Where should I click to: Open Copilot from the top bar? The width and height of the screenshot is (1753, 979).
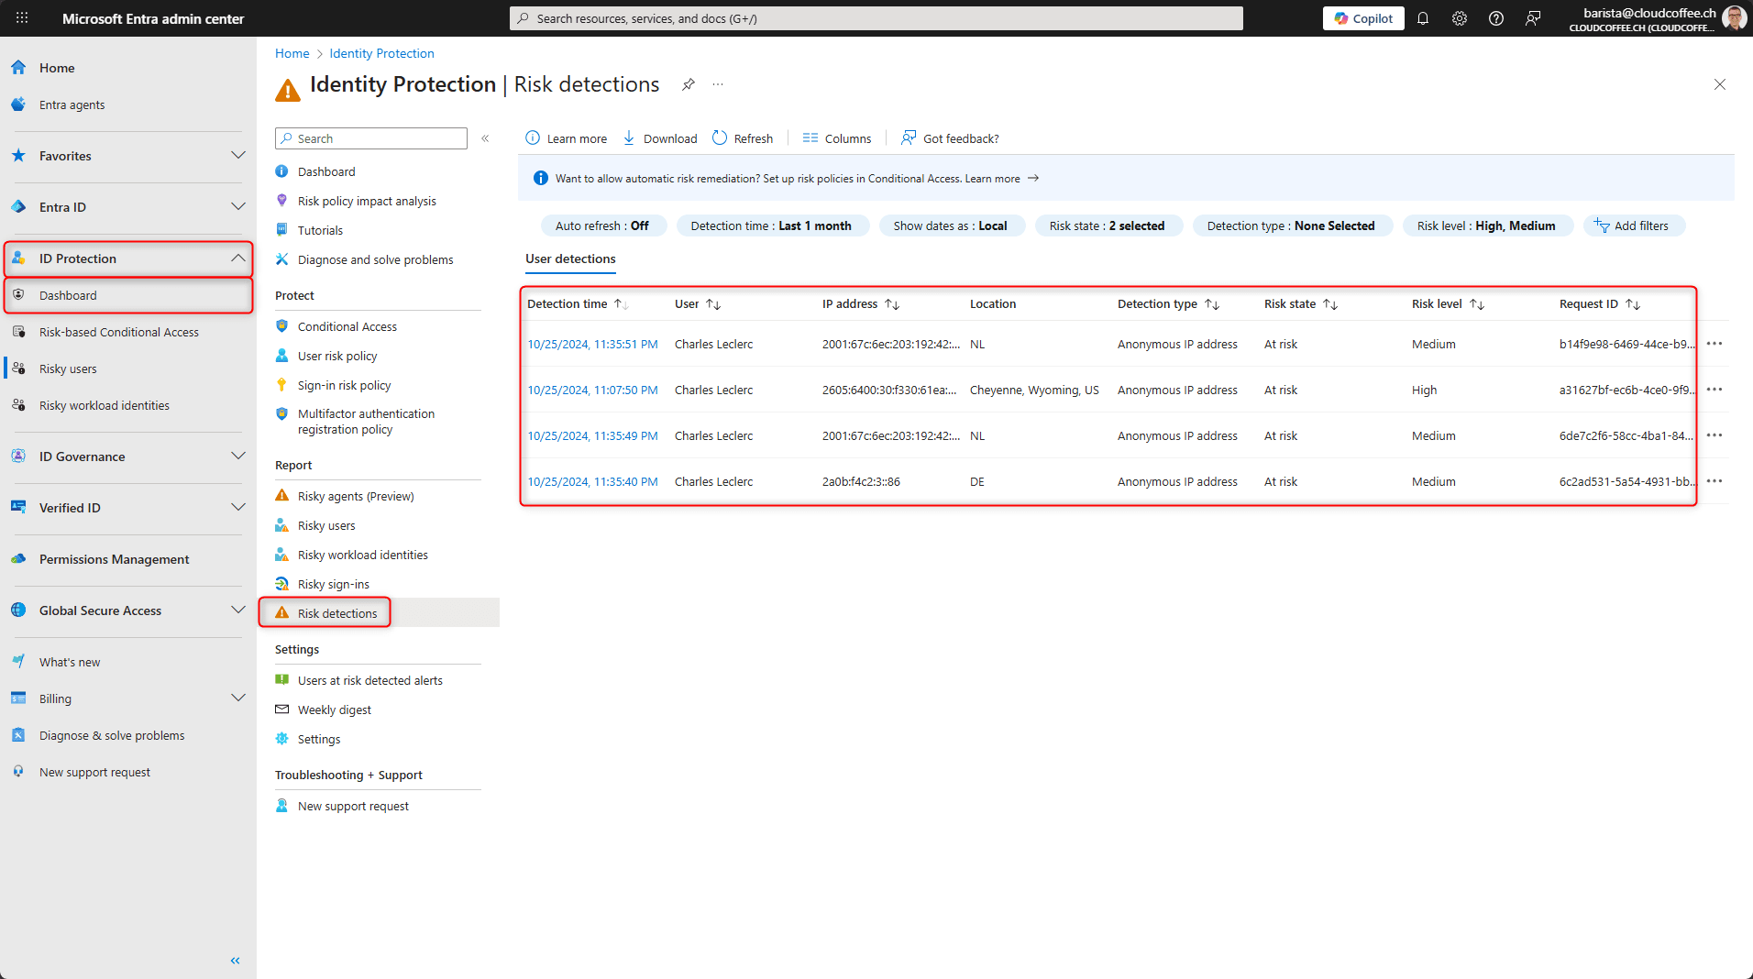pos(1362,17)
